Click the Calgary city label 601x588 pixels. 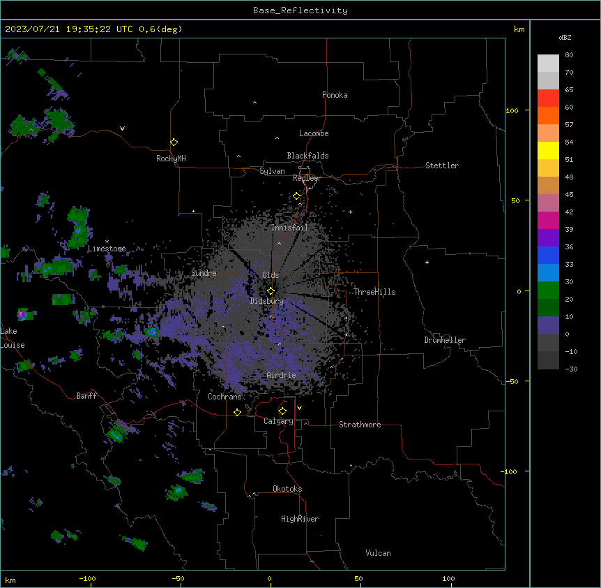click(278, 421)
